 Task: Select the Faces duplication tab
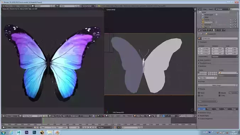[226, 109]
